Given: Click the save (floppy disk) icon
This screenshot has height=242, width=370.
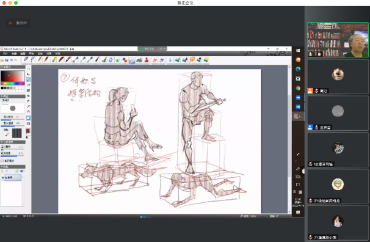Looking at the screenshot, I should pyautogui.click(x=7, y=61).
